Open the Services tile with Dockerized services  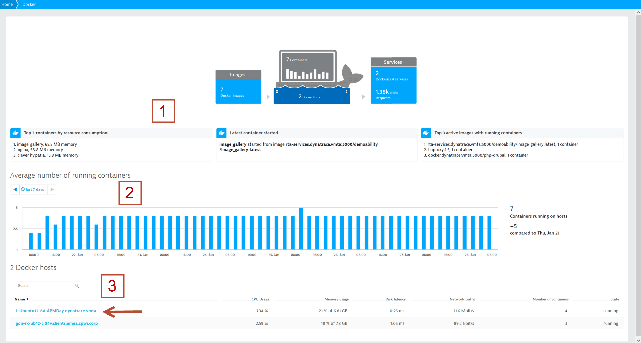coord(394,80)
